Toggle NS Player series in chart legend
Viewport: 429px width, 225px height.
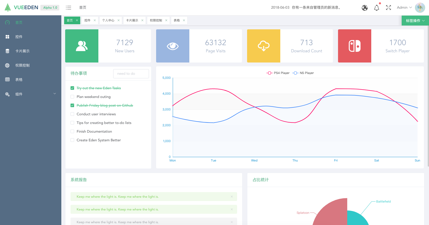(303, 73)
